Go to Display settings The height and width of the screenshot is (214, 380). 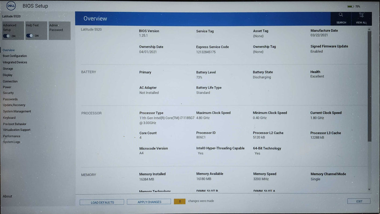pos(8,75)
